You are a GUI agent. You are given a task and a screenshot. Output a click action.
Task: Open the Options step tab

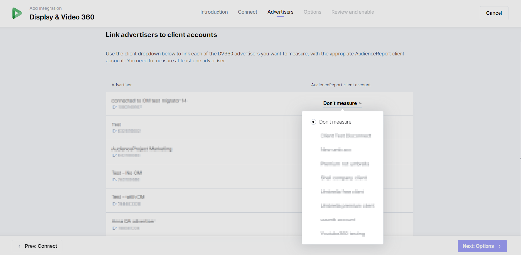tap(313, 12)
